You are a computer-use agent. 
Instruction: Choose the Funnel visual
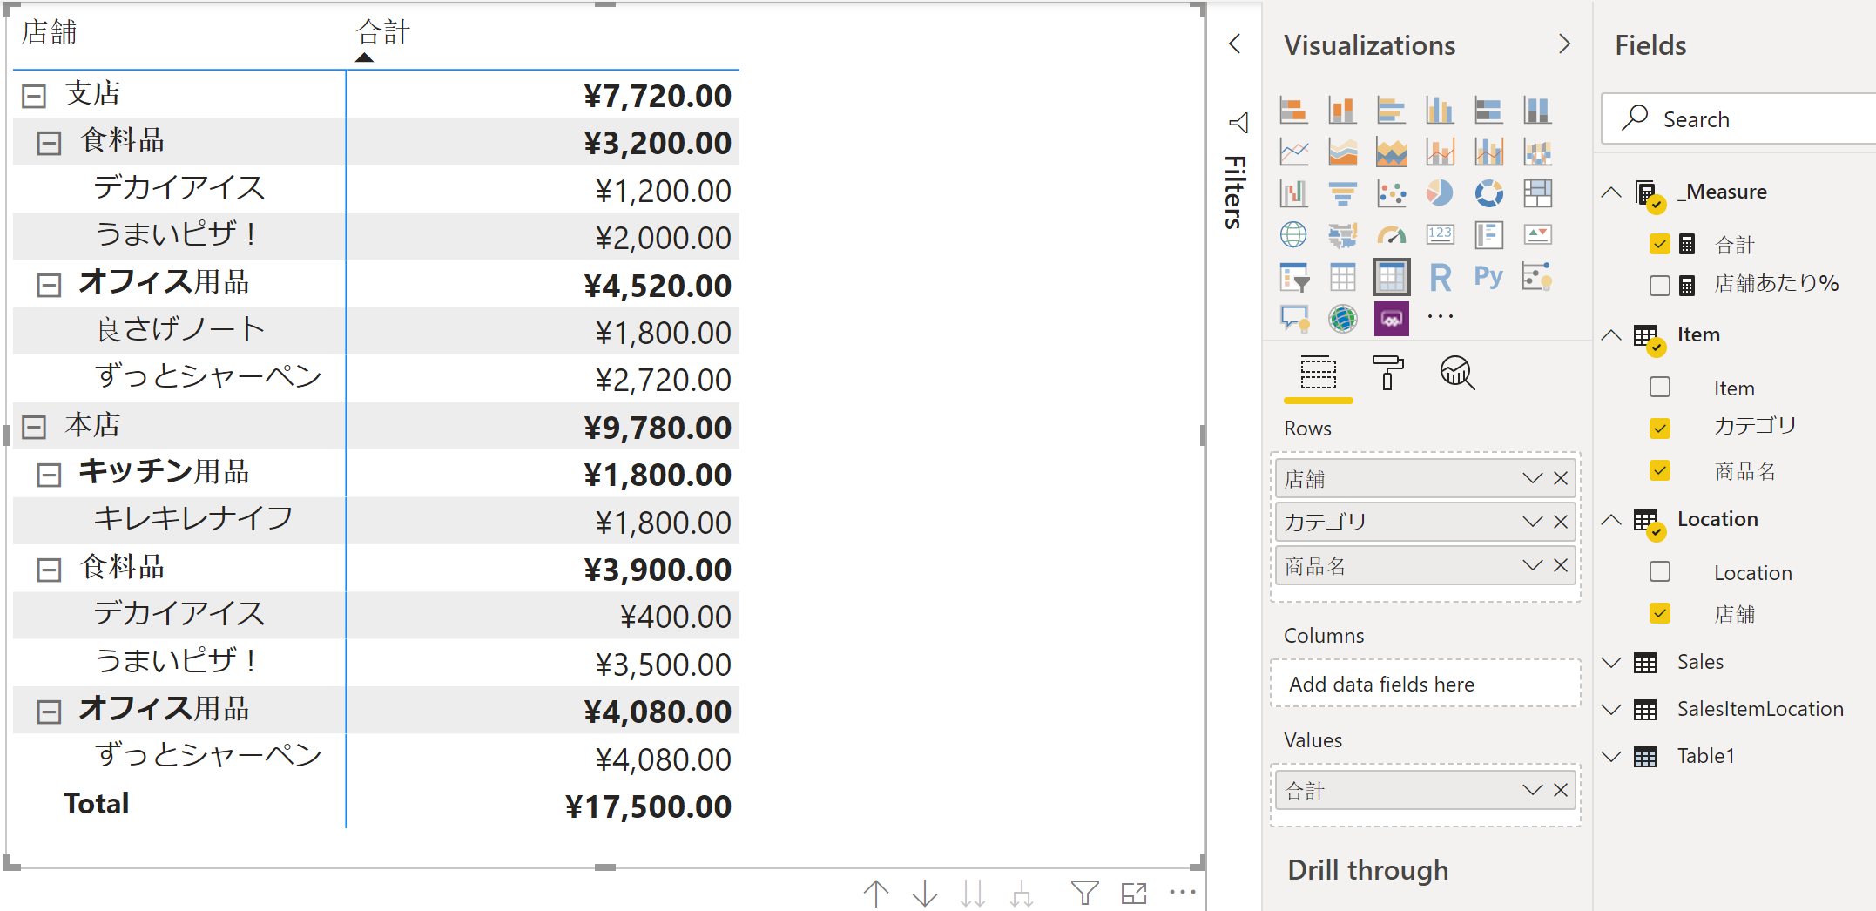click(x=1342, y=192)
